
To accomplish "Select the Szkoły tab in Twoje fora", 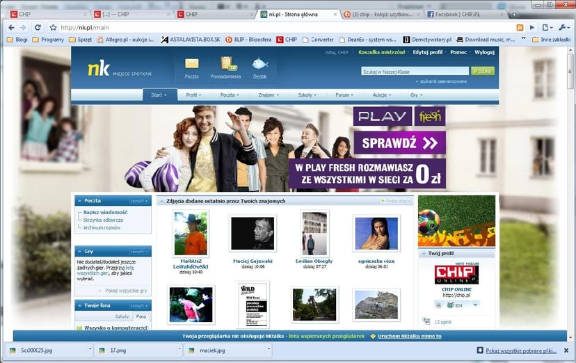I will [122, 316].
